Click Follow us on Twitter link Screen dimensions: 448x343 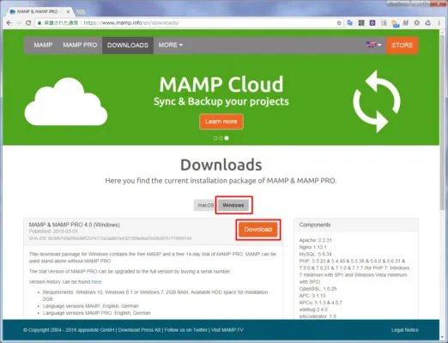(186, 330)
